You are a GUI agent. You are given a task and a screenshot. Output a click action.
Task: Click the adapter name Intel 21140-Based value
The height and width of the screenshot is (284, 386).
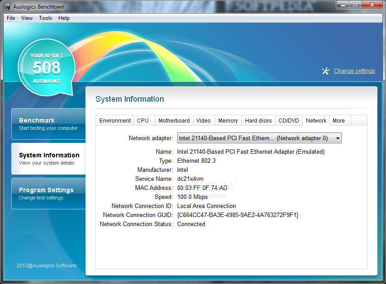[x=251, y=152]
